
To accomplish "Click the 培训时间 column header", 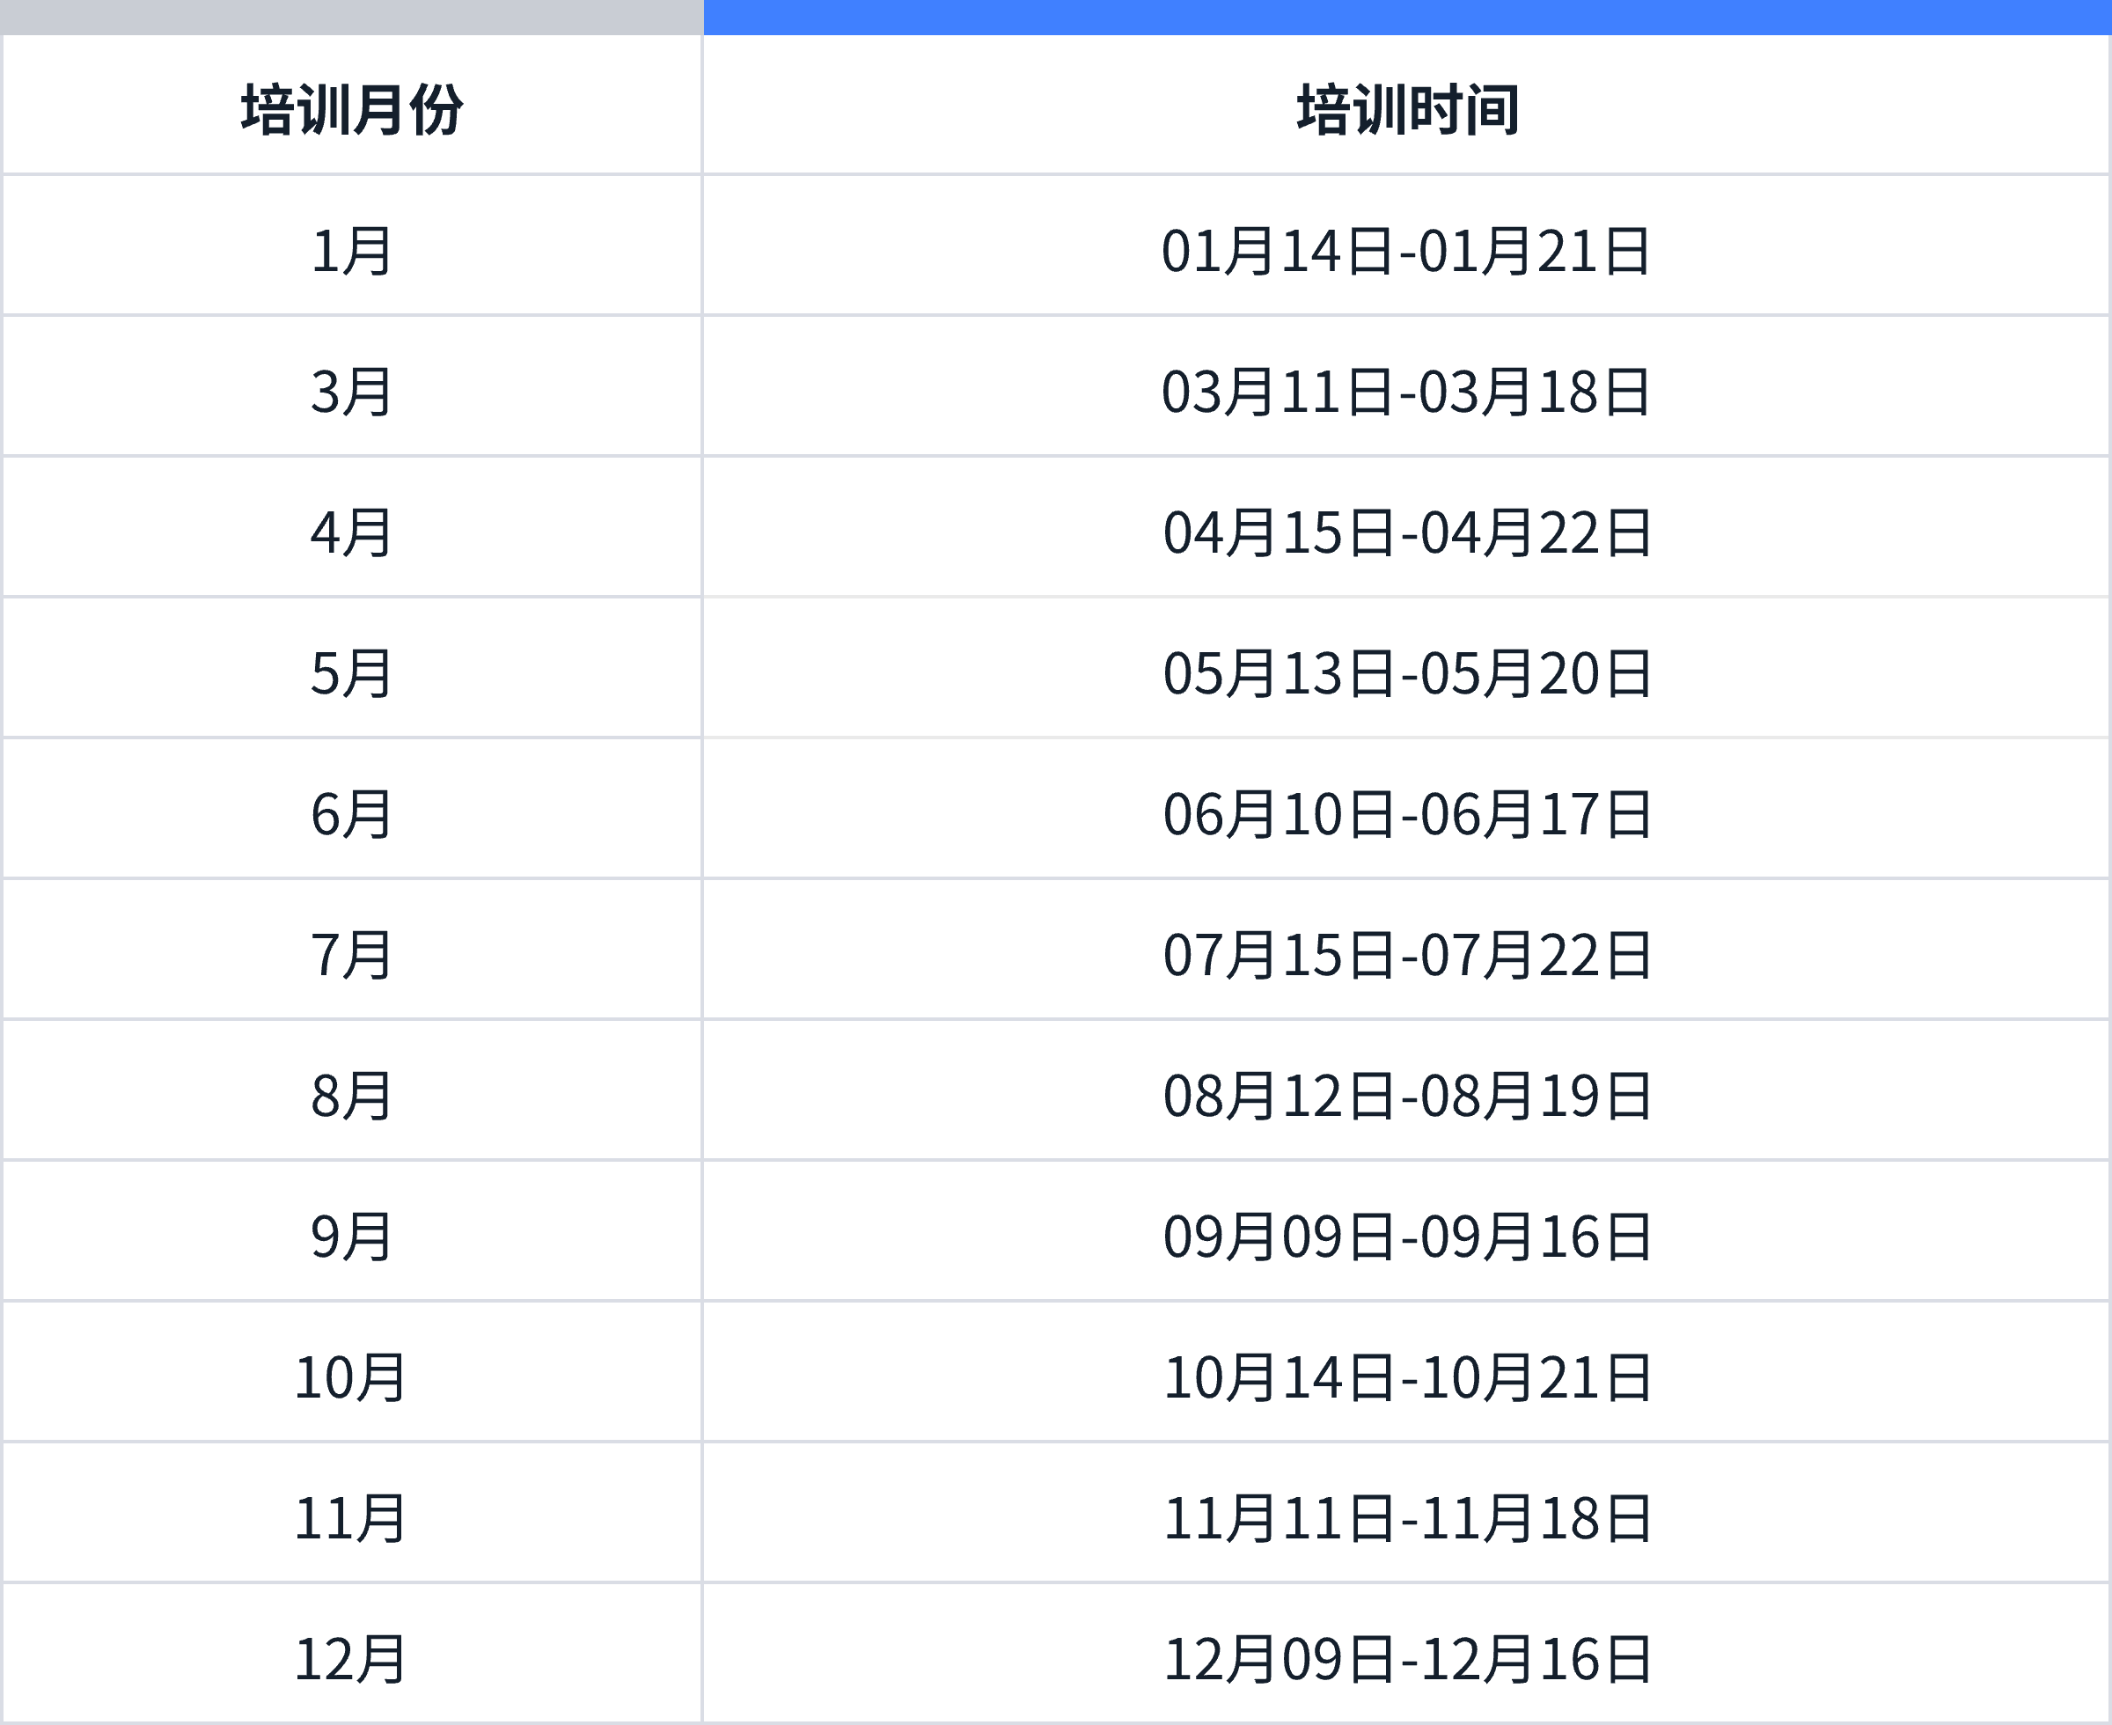I will click(1406, 109).
